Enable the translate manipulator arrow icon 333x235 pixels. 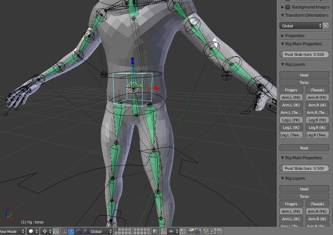[71, 231]
